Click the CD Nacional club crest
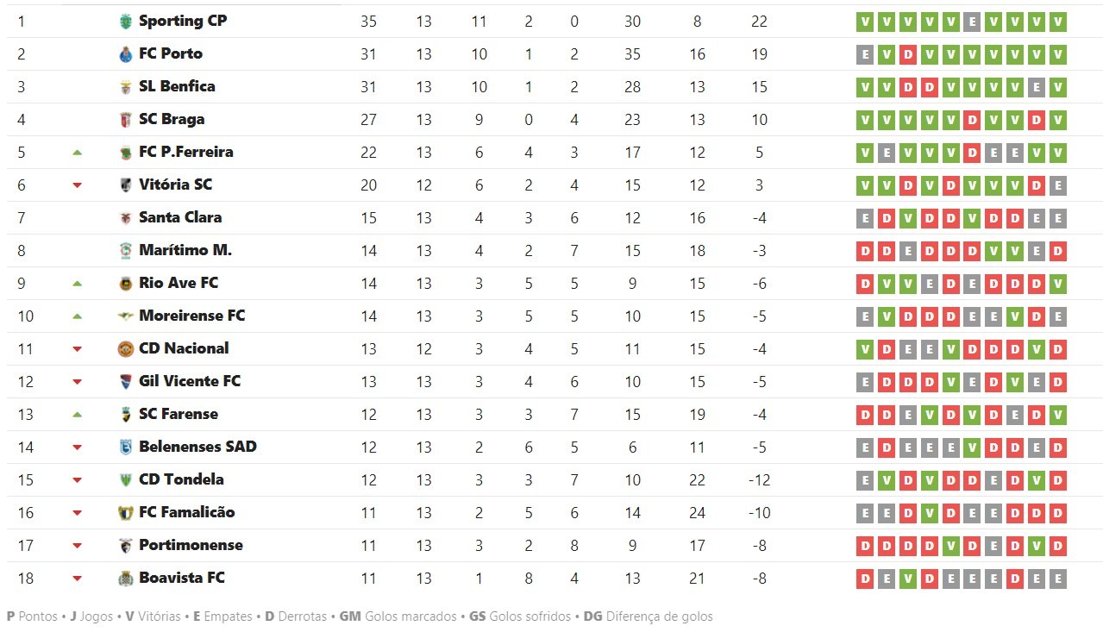Image resolution: width=1103 pixels, height=632 pixels. click(127, 349)
